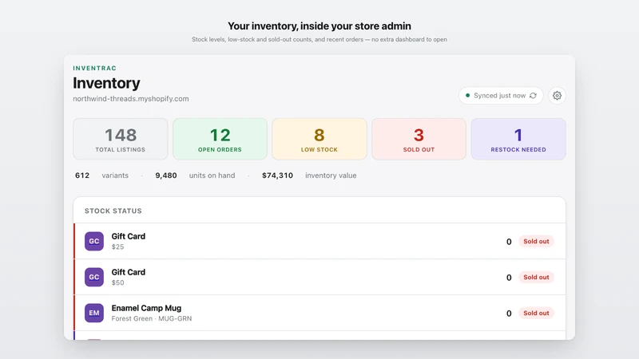Open the settings gear icon
The image size is (639, 359).
coord(557,95)
